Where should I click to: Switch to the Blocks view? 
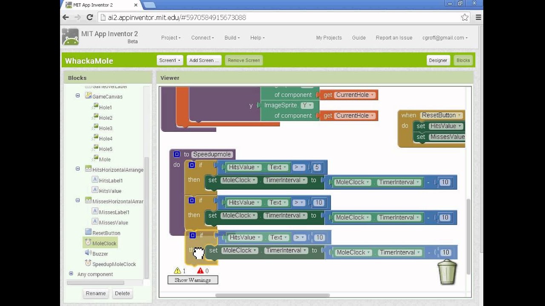(463, 60)
